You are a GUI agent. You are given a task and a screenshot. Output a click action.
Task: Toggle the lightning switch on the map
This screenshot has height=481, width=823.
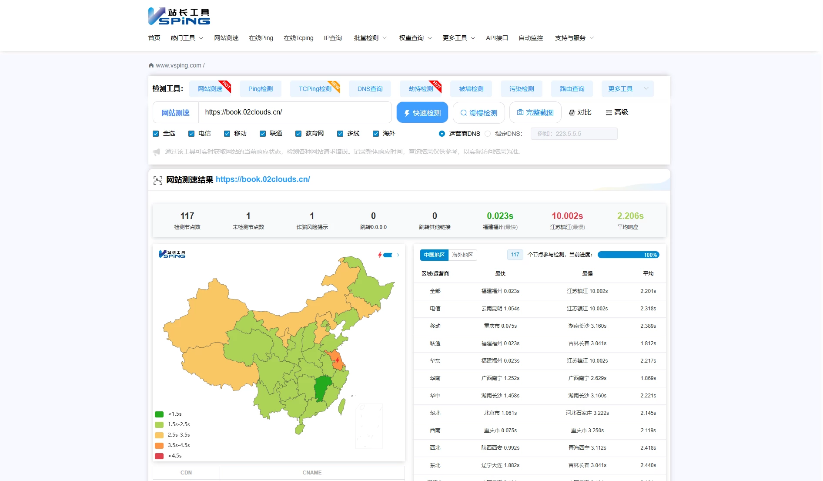(x=389, y=255)
